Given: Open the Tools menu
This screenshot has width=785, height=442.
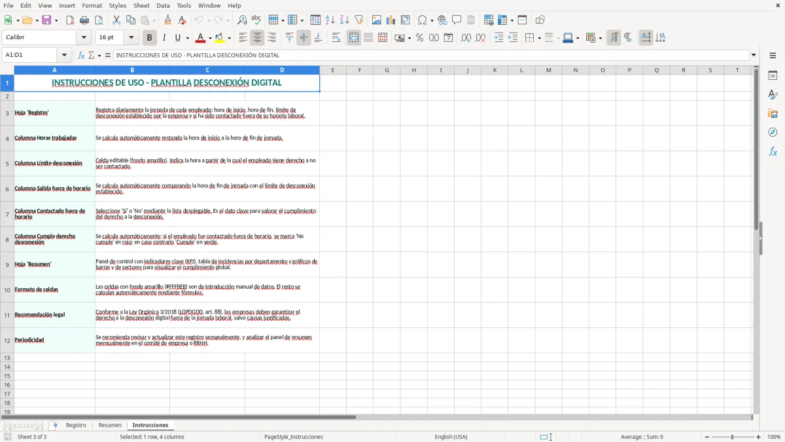Looking at the screenshot, I should 184,5.
